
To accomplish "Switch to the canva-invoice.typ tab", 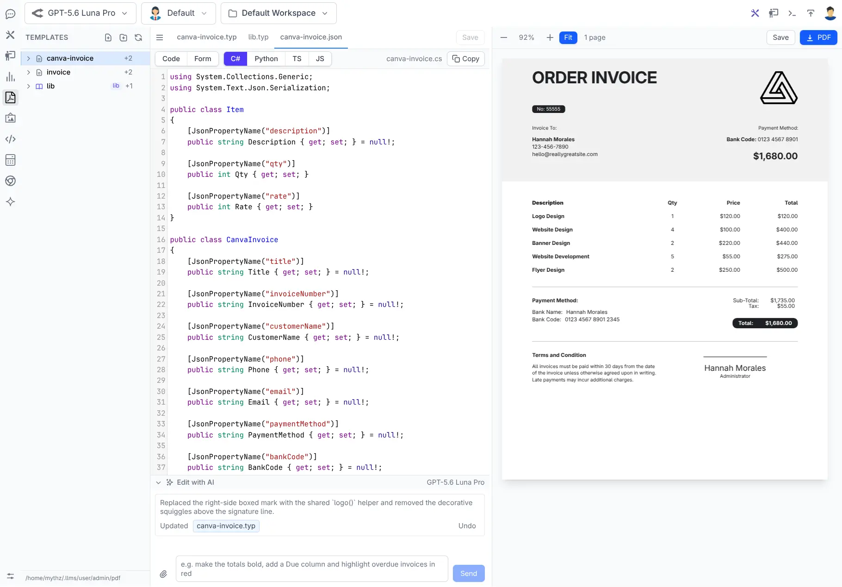I will tap(207, 37).
